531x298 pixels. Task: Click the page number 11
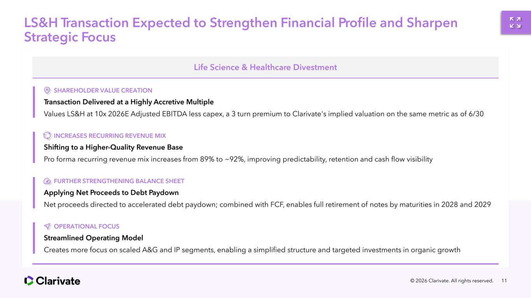tap(504, 281)
